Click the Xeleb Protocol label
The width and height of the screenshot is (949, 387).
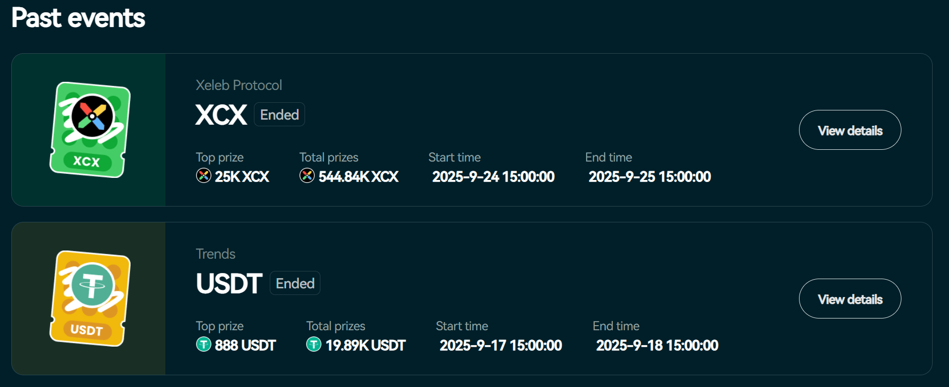[x=239, y=85]
